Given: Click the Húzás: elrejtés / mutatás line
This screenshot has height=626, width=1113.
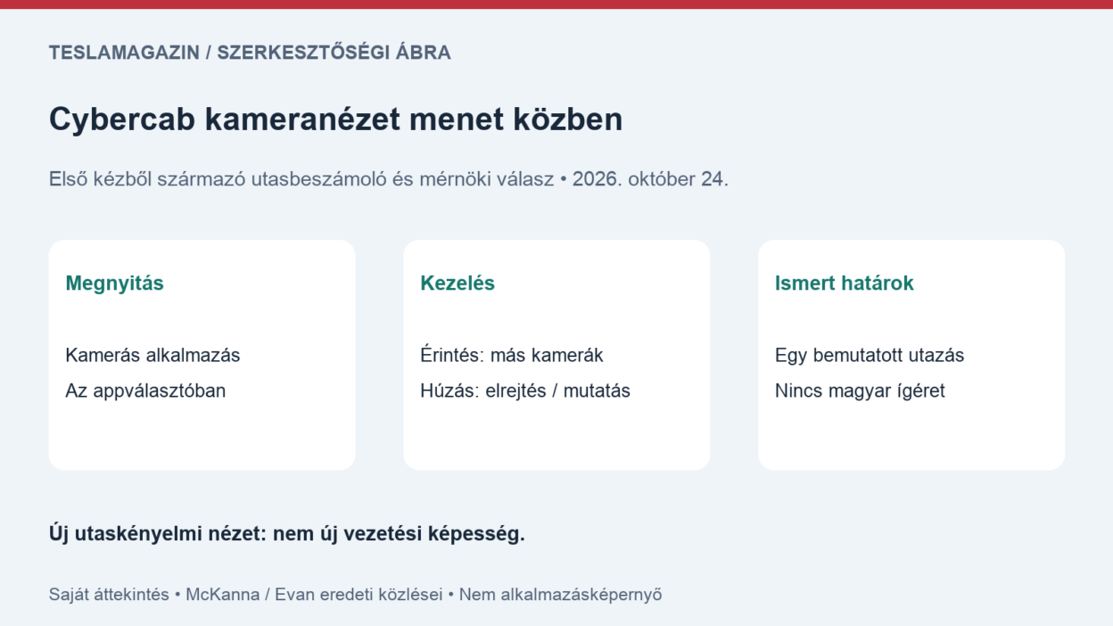Looking at the screenshot, I should pos(525,391).
